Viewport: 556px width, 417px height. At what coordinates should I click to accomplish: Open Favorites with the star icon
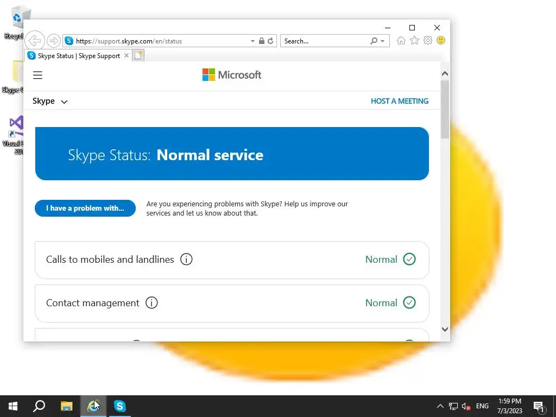(x=414, y=40)
